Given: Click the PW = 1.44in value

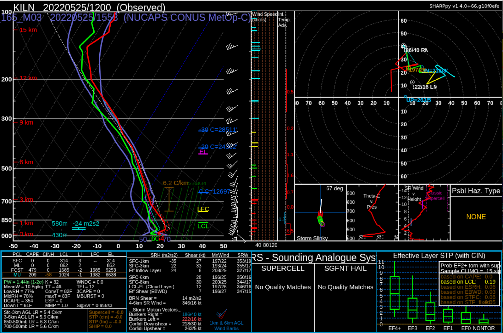Looking at the screenshot, I should [x=24, y=282].
